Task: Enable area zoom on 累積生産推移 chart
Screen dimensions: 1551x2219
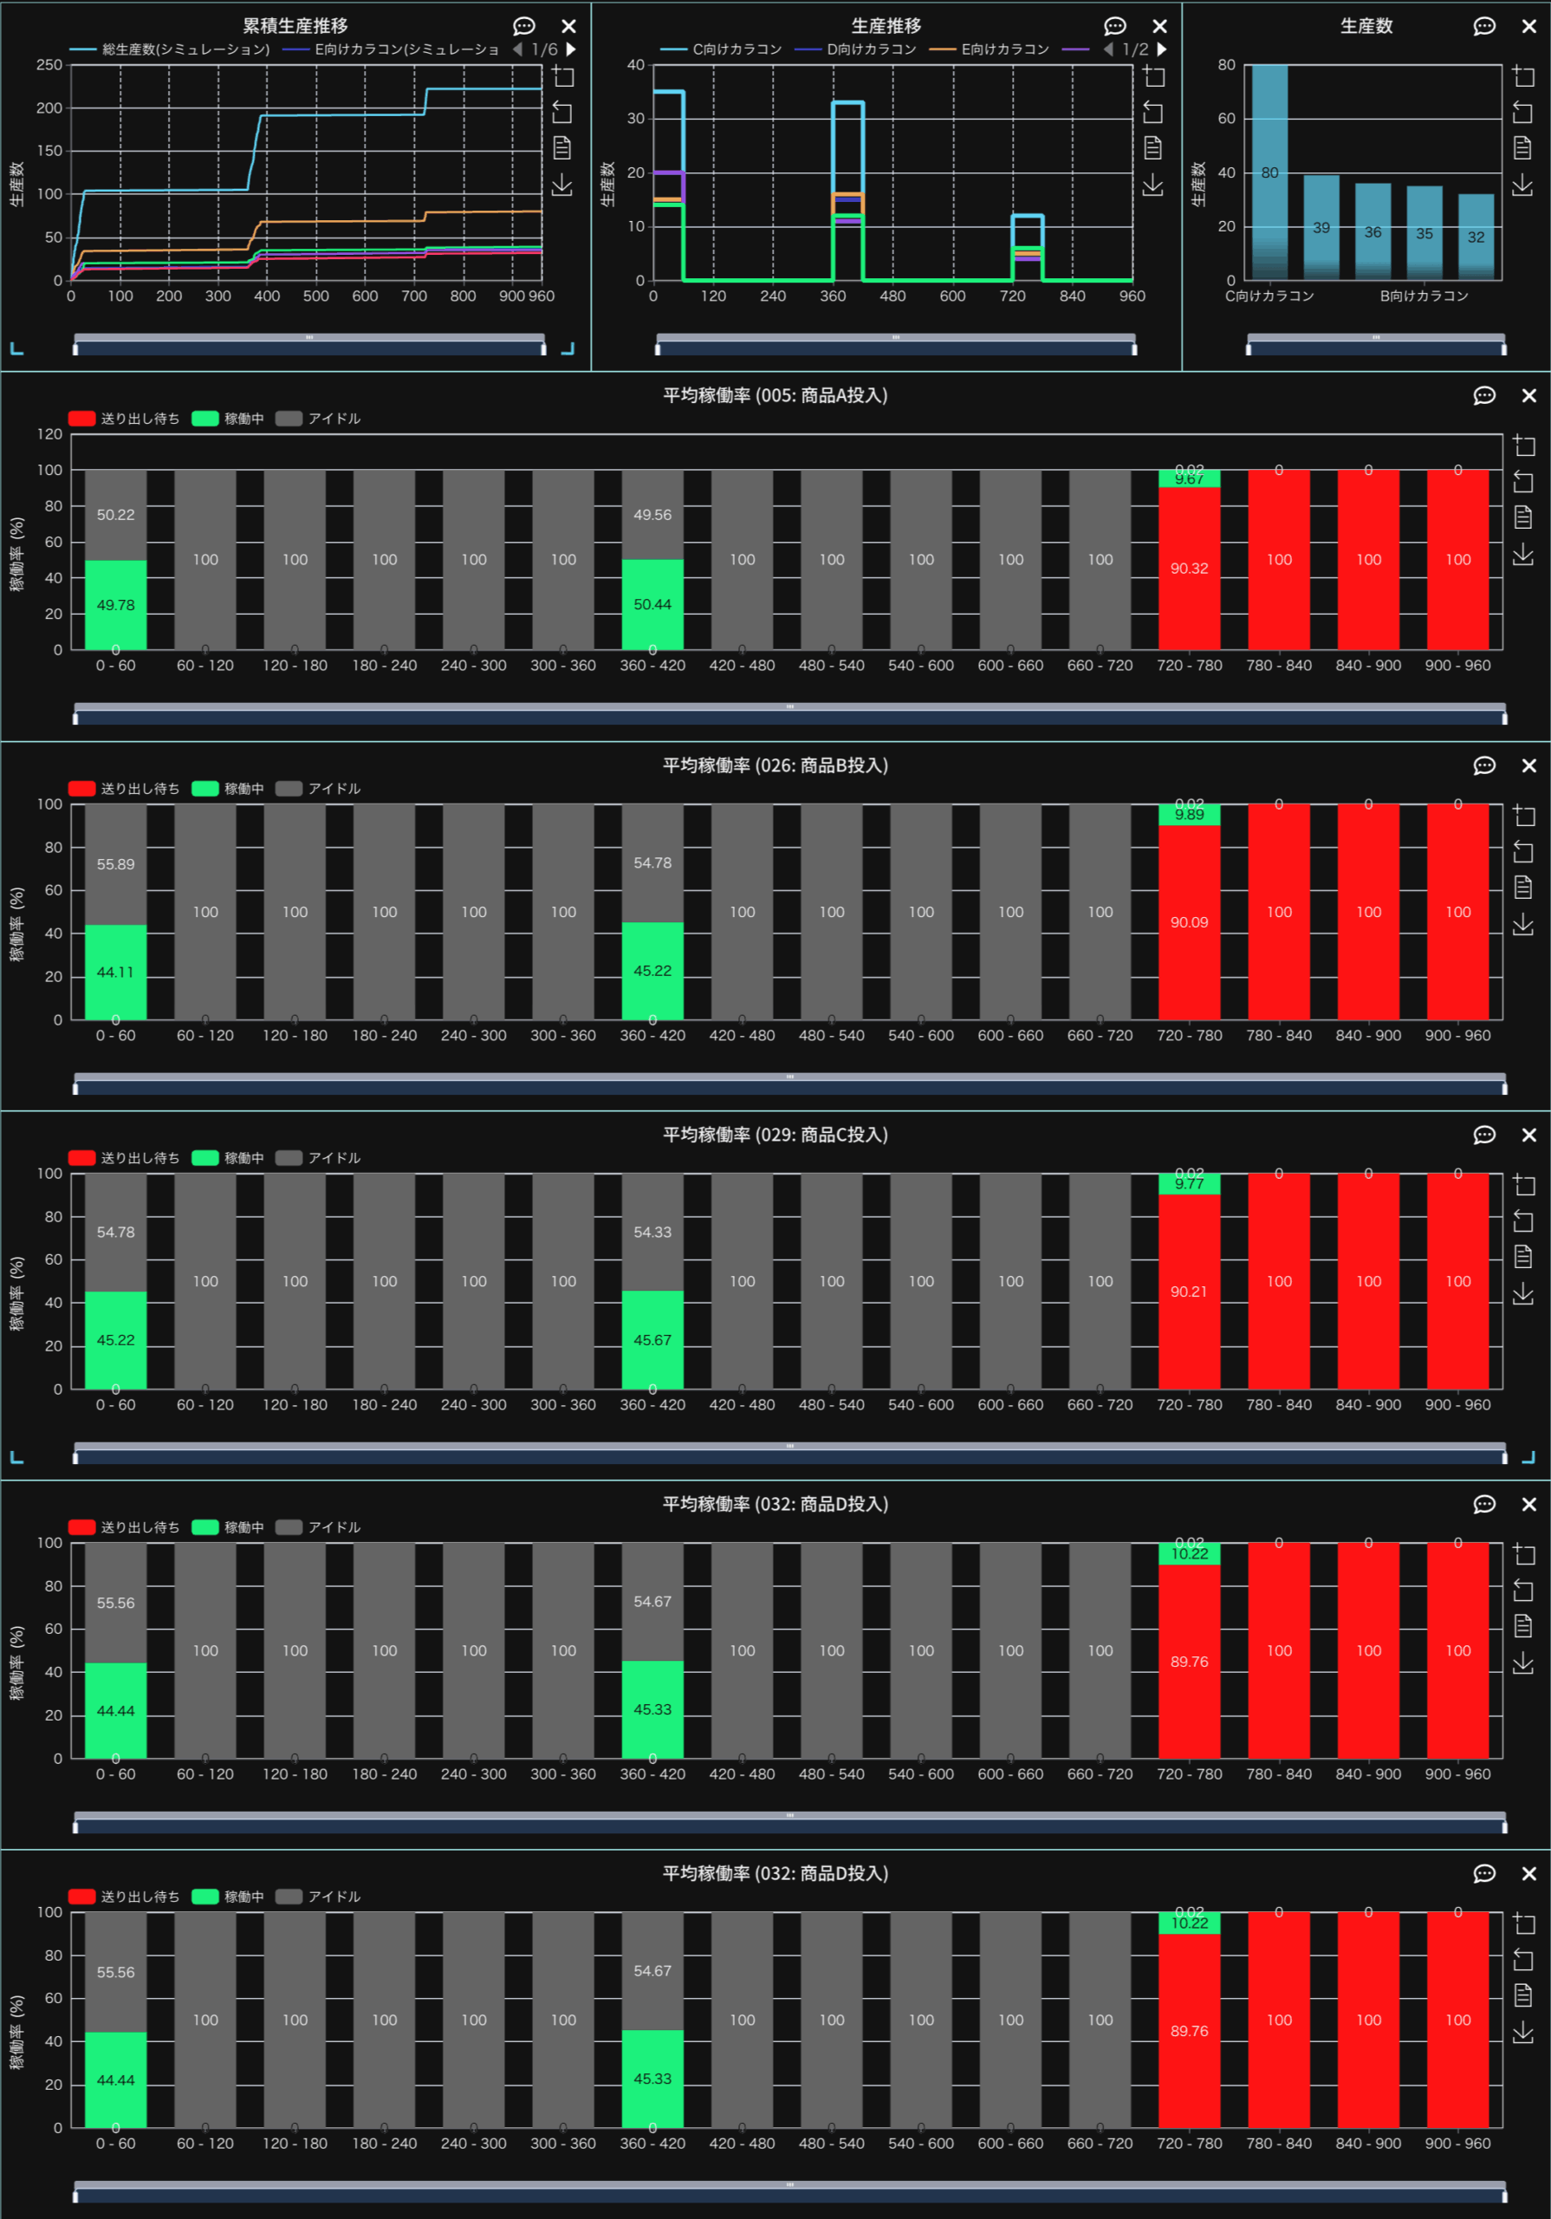Action: coord(562,76)
